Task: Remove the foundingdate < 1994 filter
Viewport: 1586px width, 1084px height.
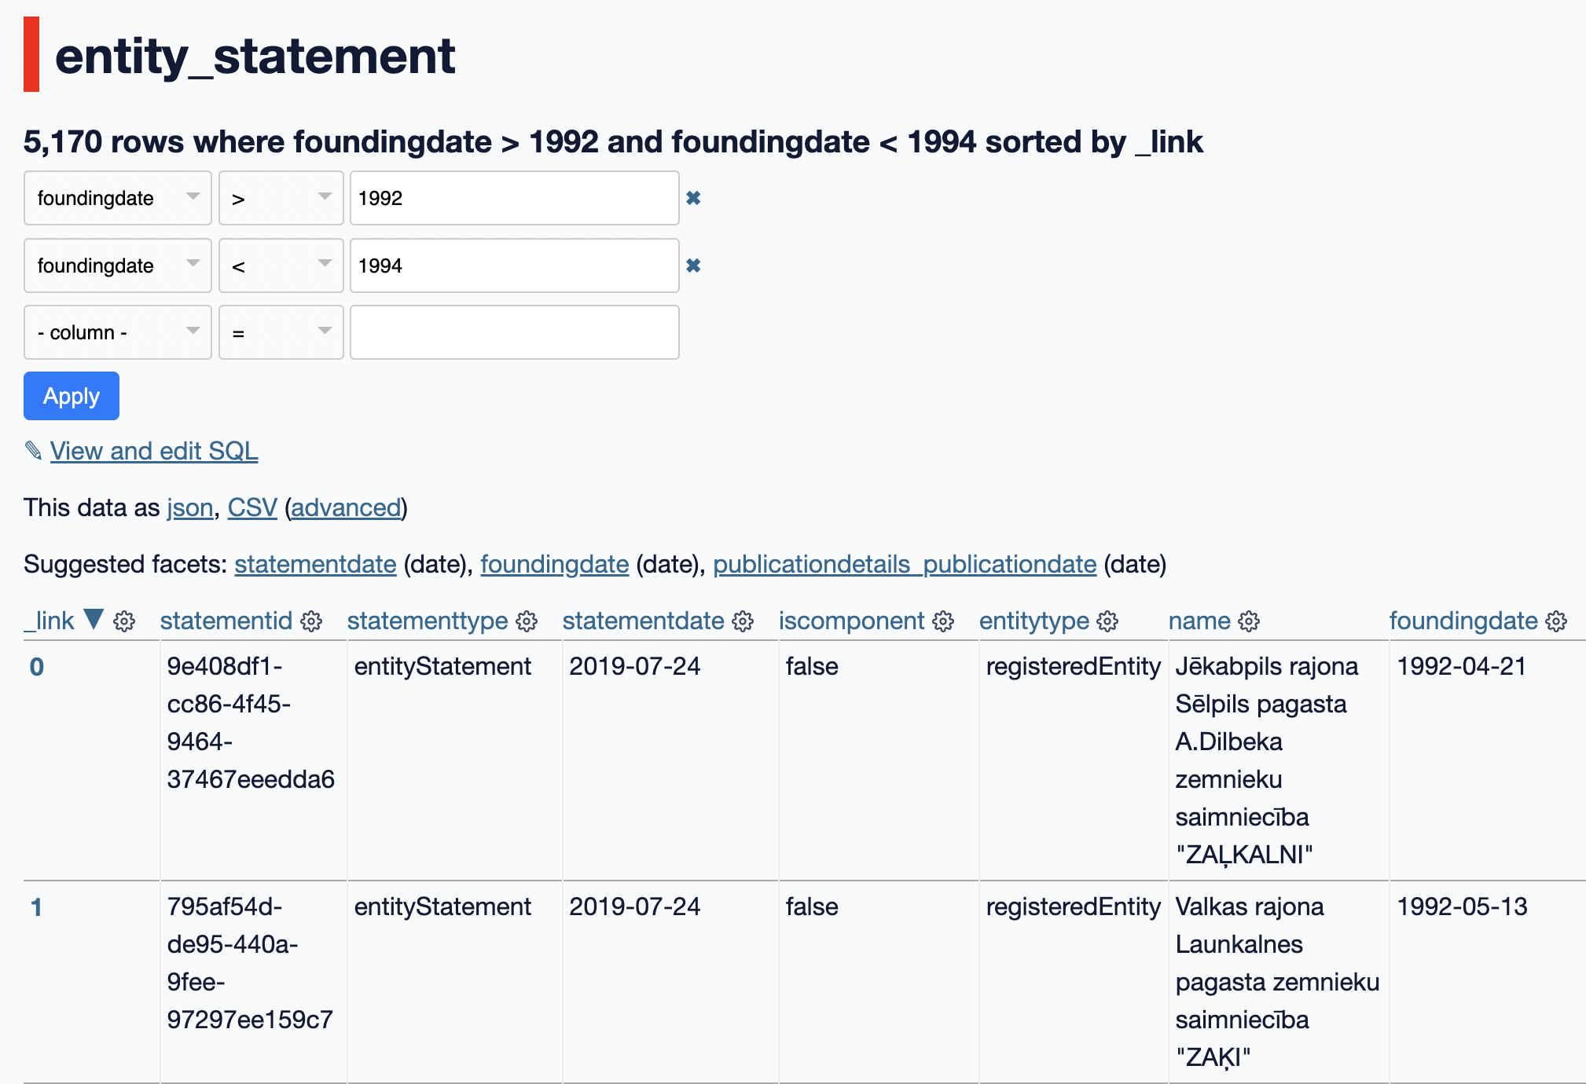Action: [693, 266]
